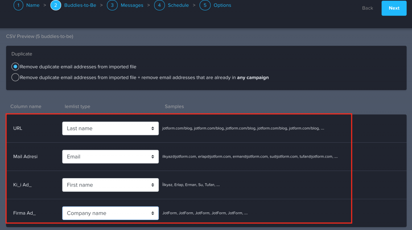Viewport: 412px width, 230px height.
Task: Click the step 5 circle icon
Action: pyautogui.click(x=205, y=6)
